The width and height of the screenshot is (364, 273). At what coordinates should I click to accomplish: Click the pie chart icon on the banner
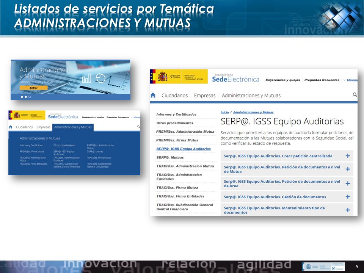click(x=100, y=78)
